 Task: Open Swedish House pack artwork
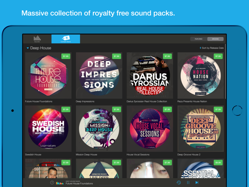point(48,129)
